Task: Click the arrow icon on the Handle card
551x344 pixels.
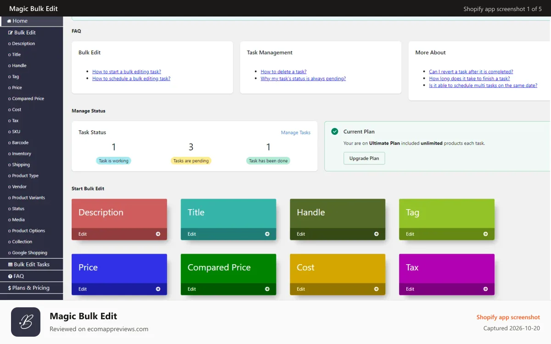Action: pyautogui.click(x=377, y=234)
